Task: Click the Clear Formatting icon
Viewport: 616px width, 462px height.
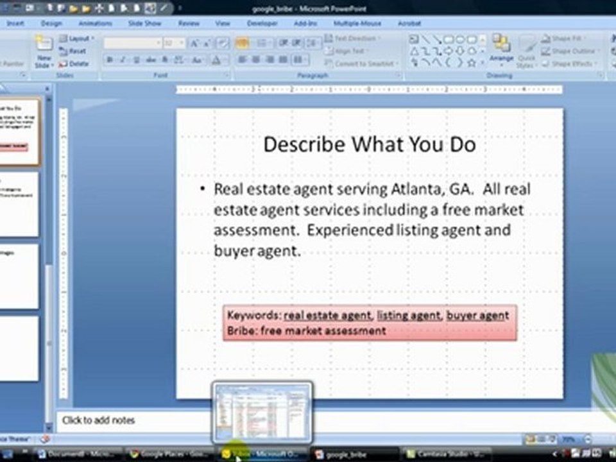Action: point(223,43)
